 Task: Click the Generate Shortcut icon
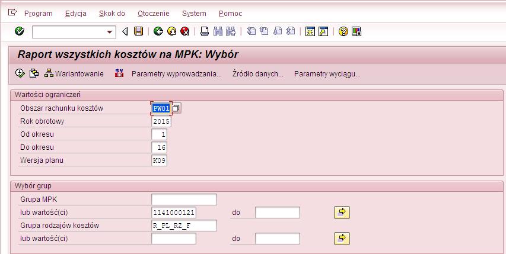323,31
